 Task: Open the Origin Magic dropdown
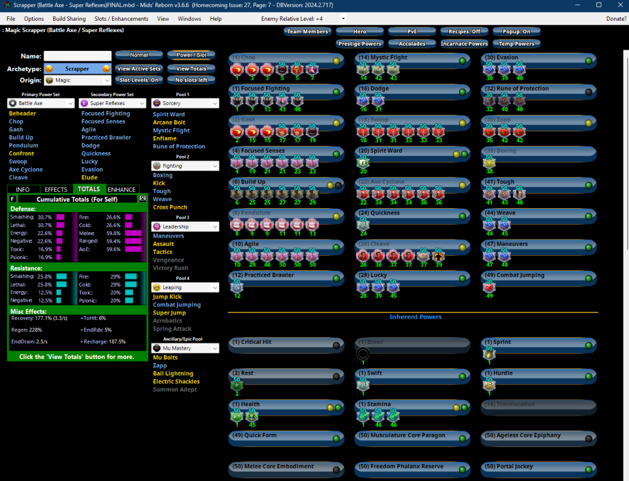pos(77,80)
